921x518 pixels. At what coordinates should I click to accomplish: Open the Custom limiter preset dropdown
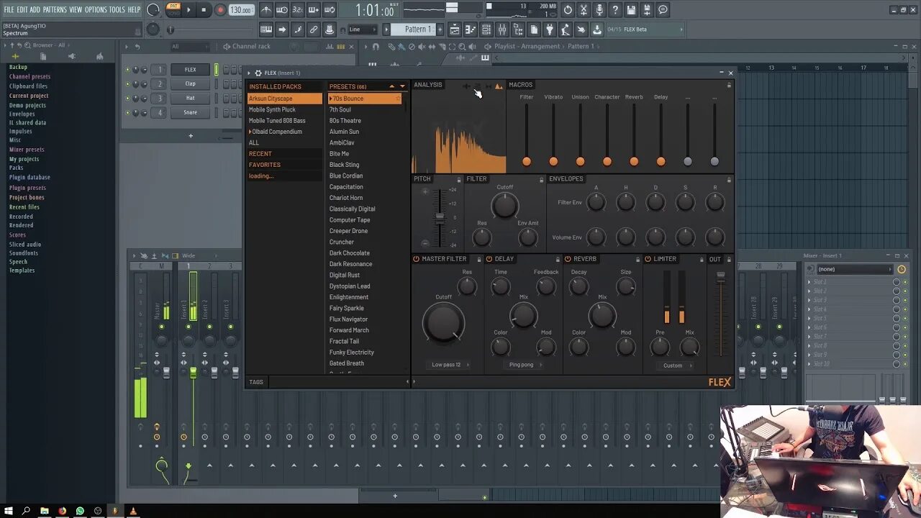pos(676,365)
